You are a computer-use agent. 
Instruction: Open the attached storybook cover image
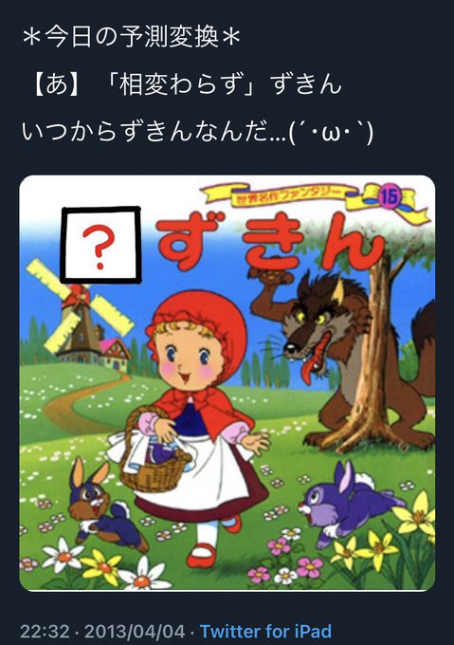point(227,383)
